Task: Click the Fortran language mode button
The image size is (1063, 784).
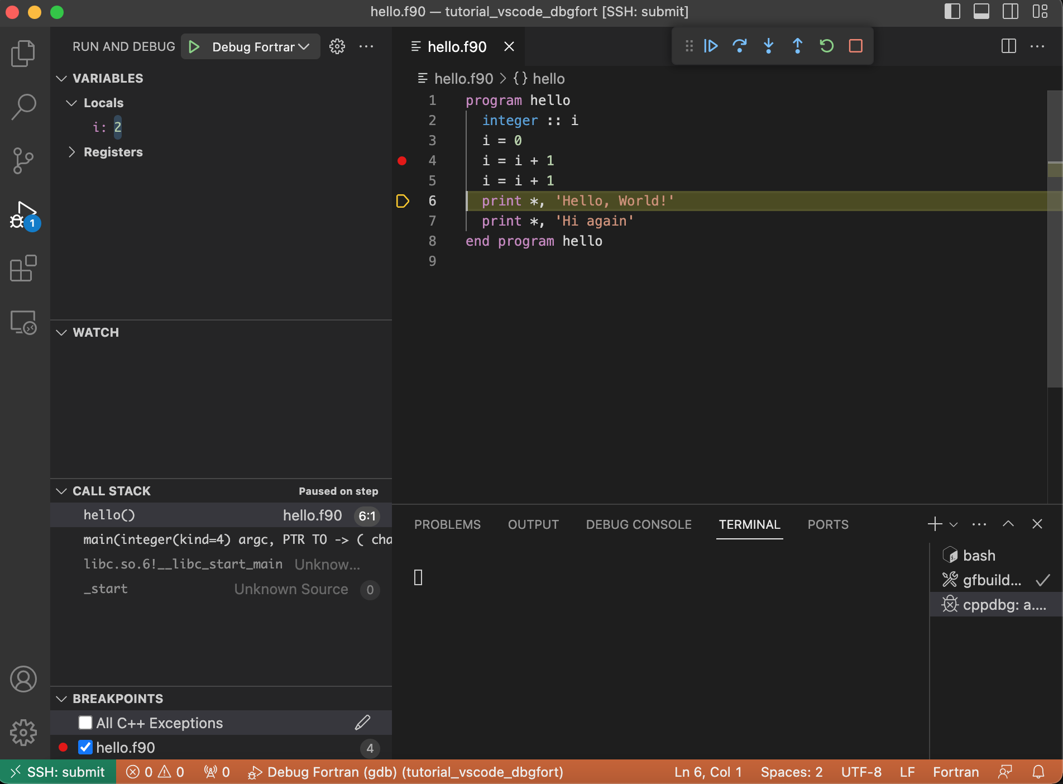Action: pyautogui.click(x=956, y=772)
